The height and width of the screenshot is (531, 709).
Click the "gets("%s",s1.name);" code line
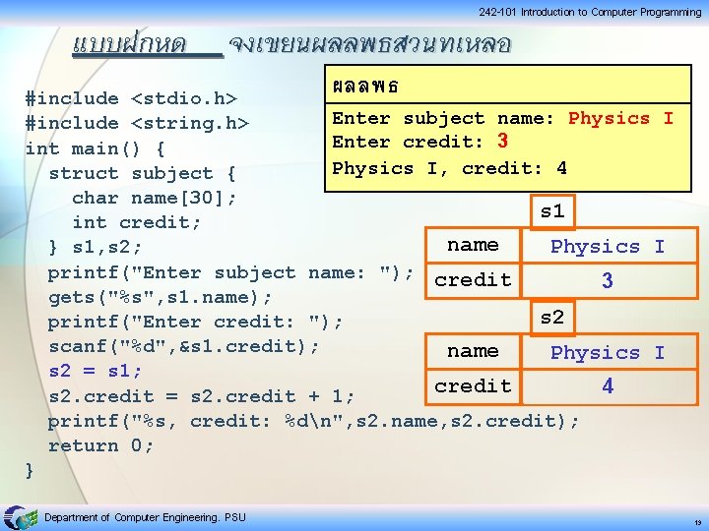pyautogui.click(x=161, y=298)
